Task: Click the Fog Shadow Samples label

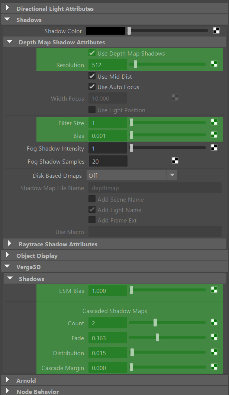Action: point(56,161)
